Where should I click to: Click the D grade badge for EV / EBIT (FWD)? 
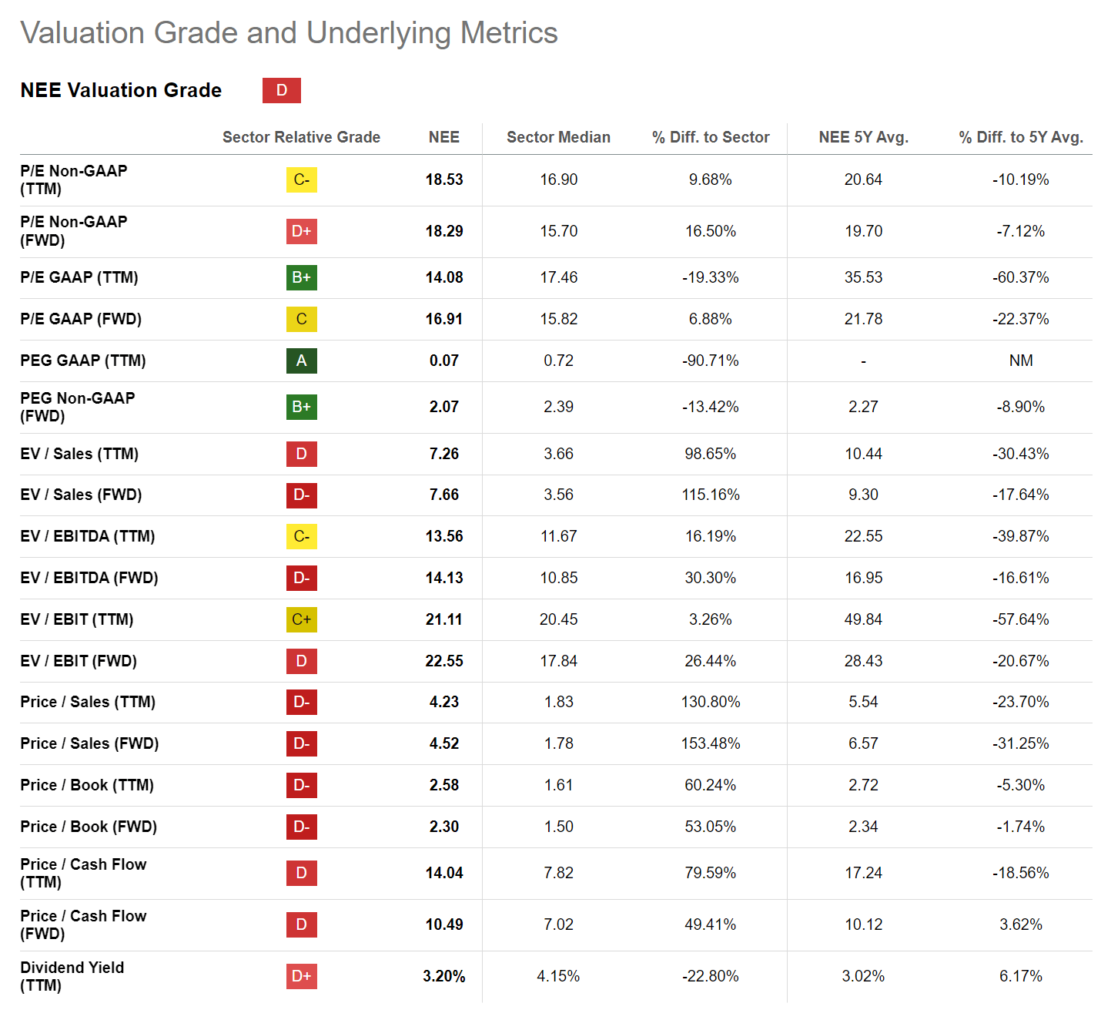point(301,661)
